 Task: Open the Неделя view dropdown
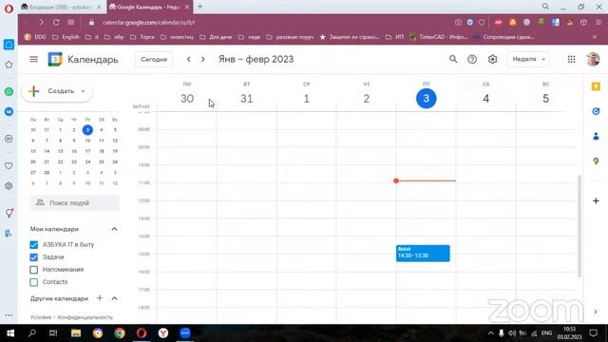[528, 59]
